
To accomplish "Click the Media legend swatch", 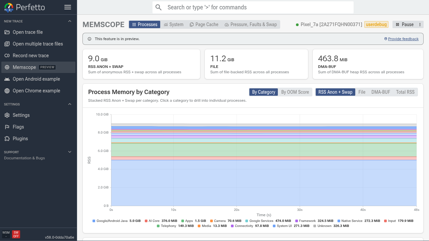I will [199, 226].
